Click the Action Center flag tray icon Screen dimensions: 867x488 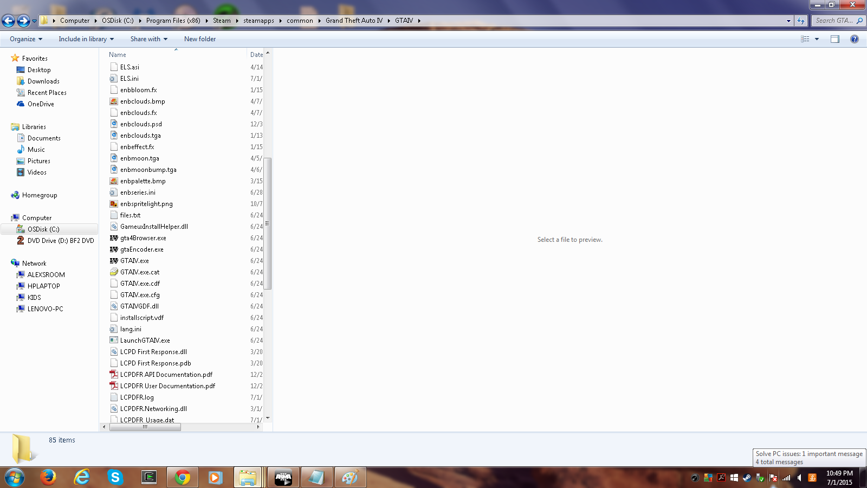773,478
